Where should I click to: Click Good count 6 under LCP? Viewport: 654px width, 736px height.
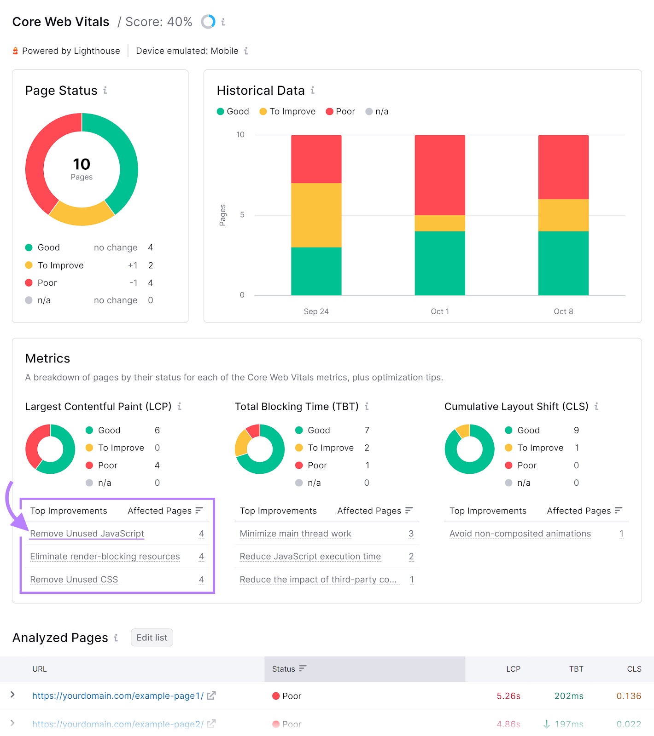tap(157, 430)
